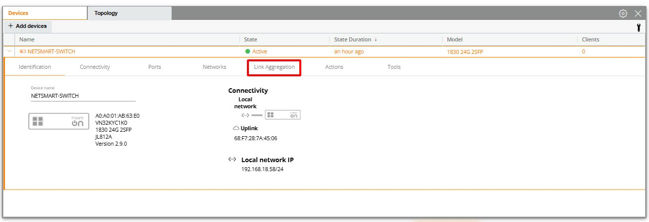Open the Ports sub-tab
Viewport: 649px width, 222px height.
[155, 67]
